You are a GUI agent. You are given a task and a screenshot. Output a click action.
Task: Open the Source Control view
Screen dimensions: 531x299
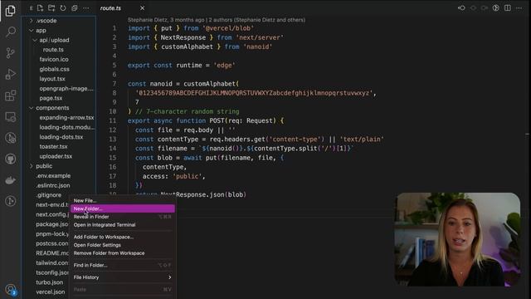pyautogui.click(x=11, y=53)
